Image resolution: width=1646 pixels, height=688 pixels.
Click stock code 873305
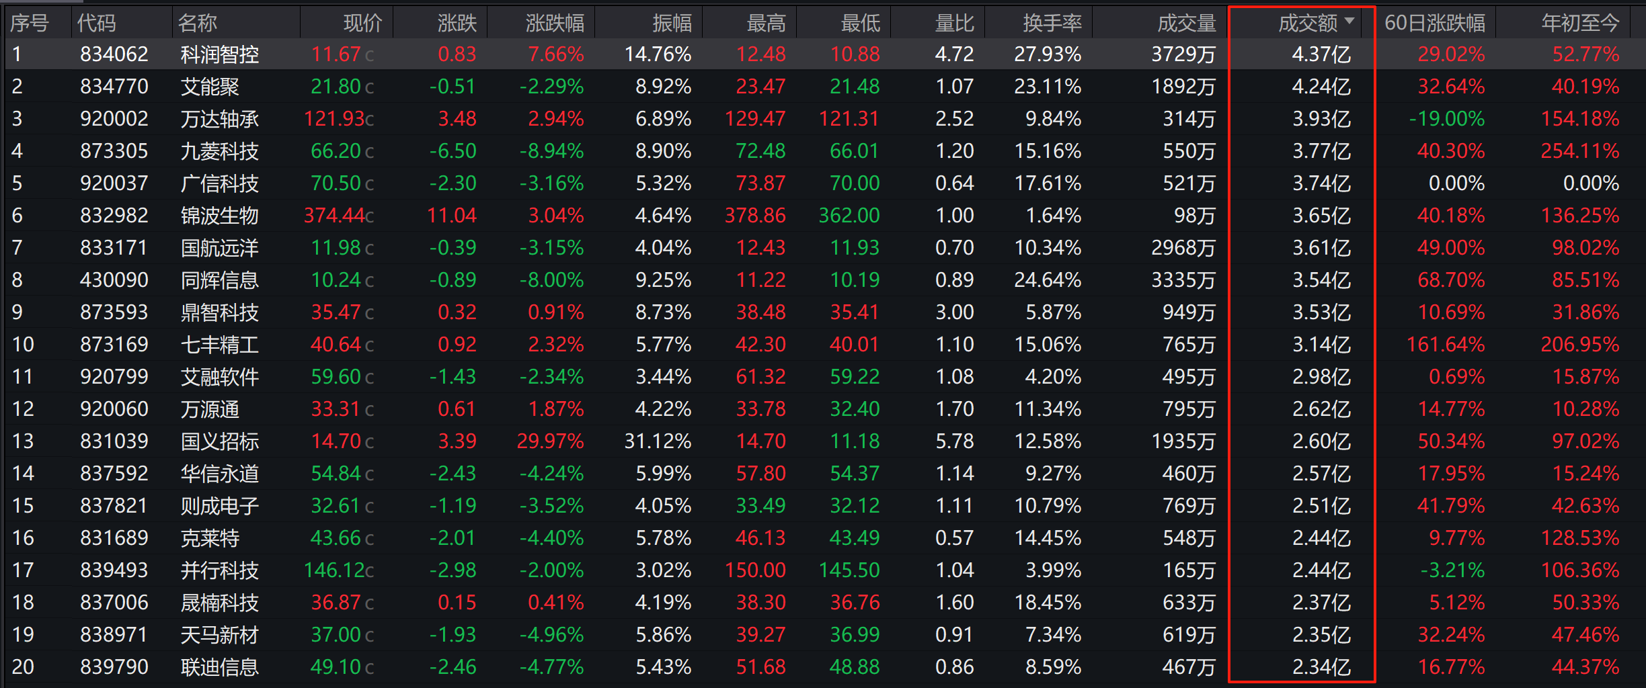point(114,150)
